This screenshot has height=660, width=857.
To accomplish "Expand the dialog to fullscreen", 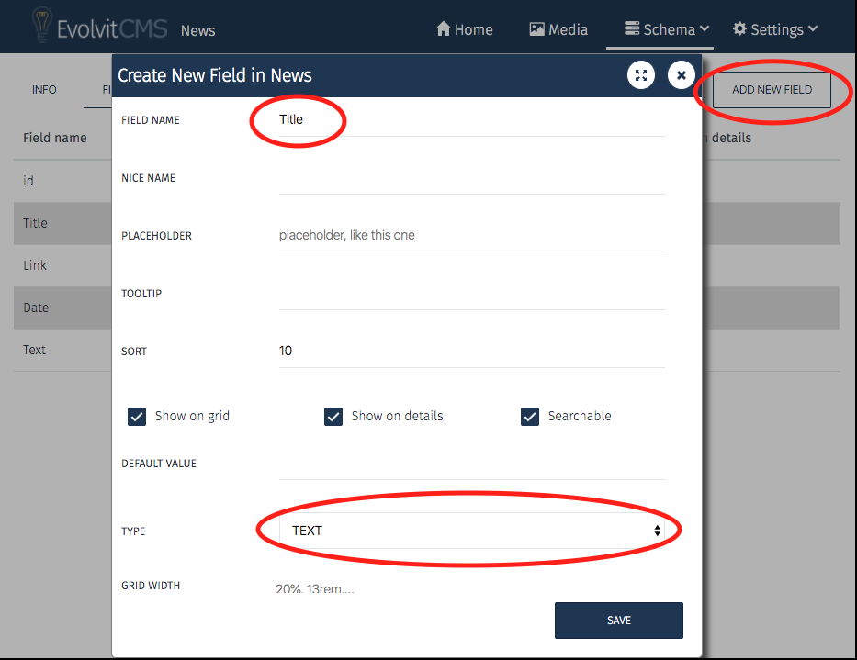I will (x=641, y=75).
